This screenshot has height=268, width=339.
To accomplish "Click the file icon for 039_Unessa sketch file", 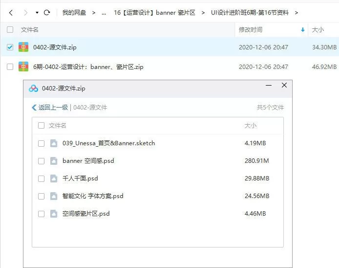I will tap(54, 143).
